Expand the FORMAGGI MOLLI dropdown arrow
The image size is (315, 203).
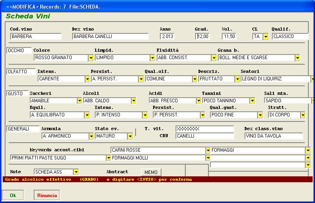[208, 158]
